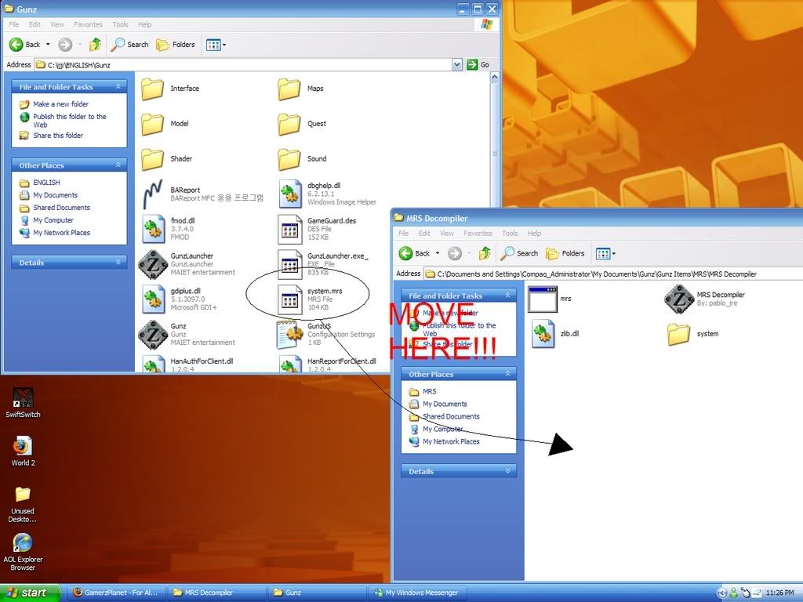Click Go button next to Gunz address bar

[x=478, y=64]
